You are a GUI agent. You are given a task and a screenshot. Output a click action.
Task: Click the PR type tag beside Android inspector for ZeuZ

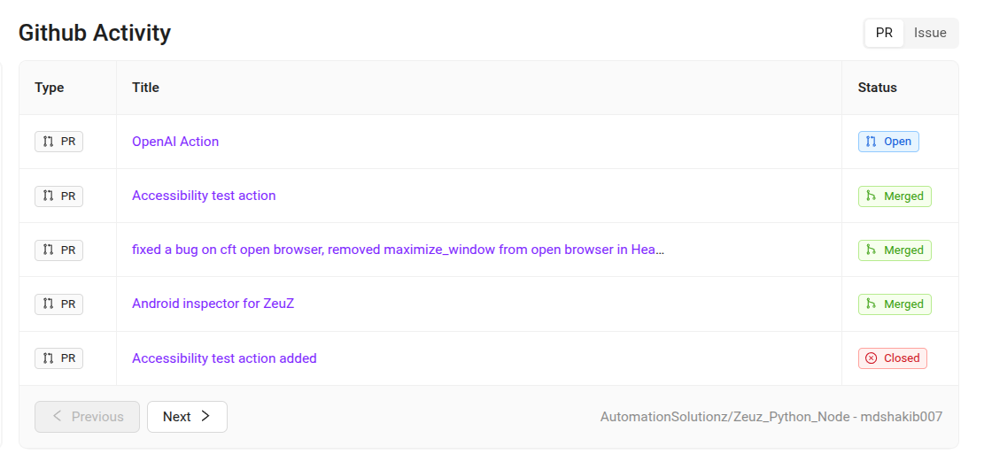pyautogui.click(x=59, y=304)
